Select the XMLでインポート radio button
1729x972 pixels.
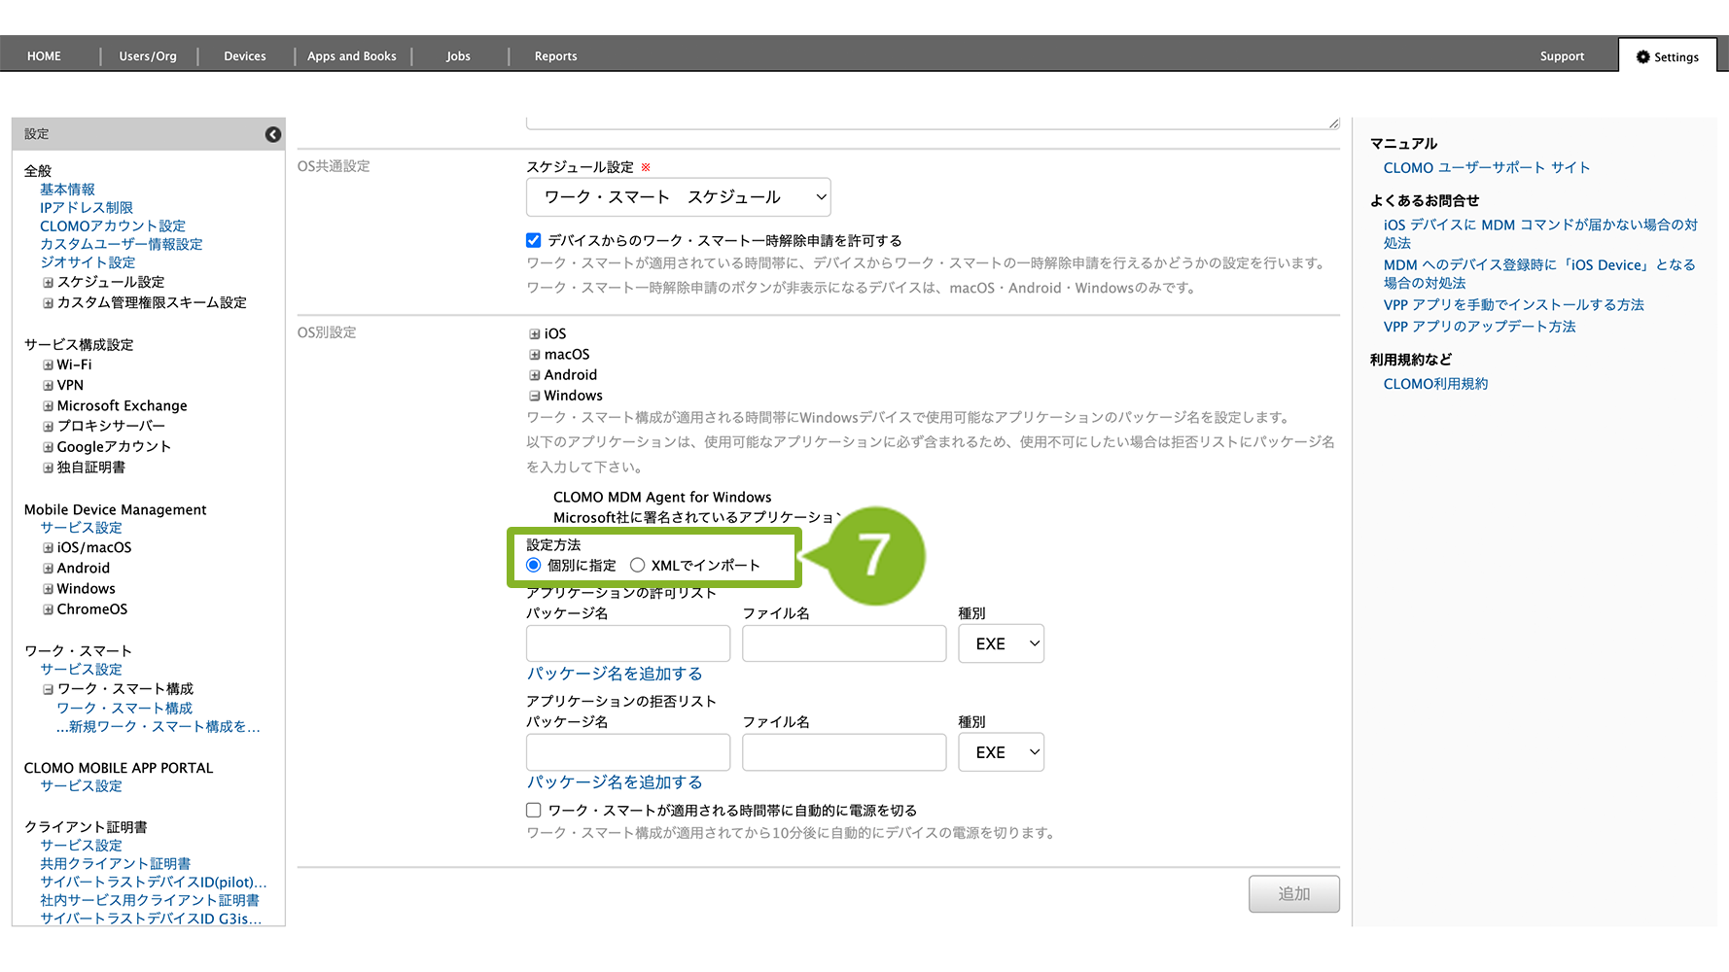pos(638,566)
